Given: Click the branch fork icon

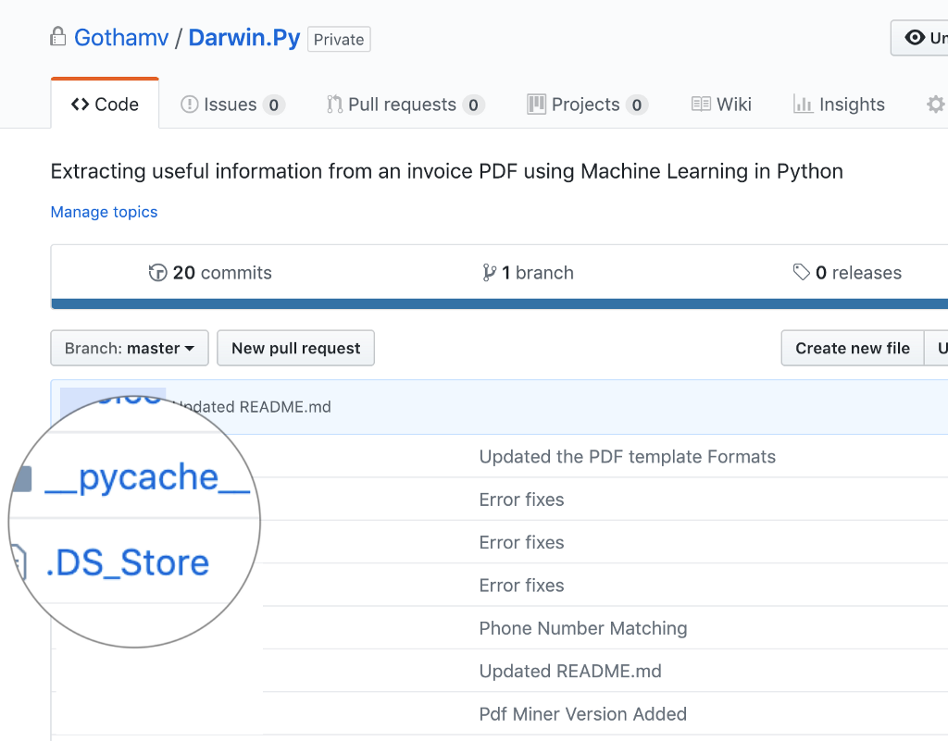Looking at the screenshot, I should [489, 273].
